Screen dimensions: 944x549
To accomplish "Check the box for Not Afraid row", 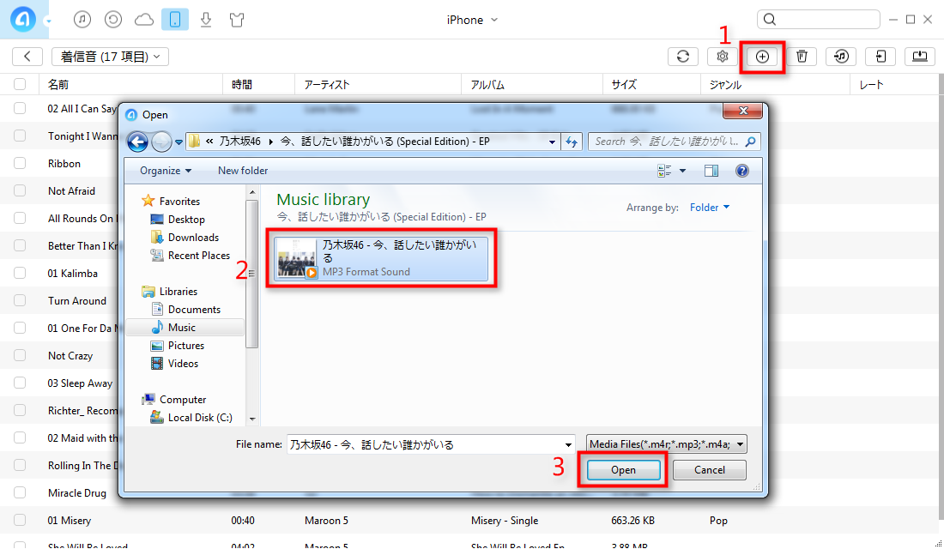I will tap(20, 190).
